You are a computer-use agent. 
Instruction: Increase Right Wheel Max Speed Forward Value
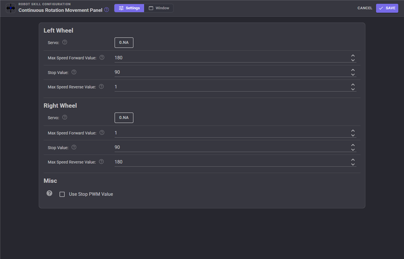[x=353, y=131]
